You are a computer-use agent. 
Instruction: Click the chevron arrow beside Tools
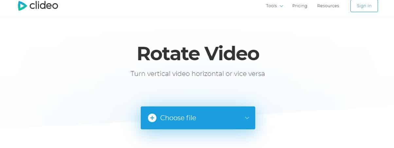coord(281,6)
